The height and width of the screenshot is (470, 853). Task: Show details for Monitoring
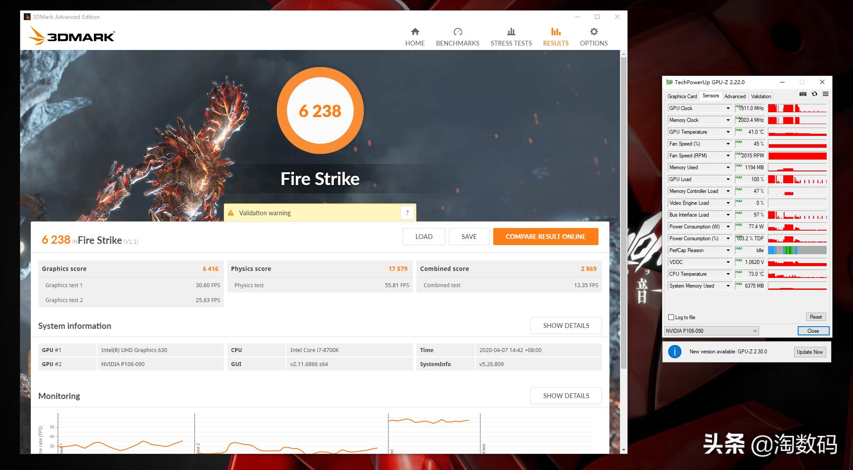(x=566, y=396)
